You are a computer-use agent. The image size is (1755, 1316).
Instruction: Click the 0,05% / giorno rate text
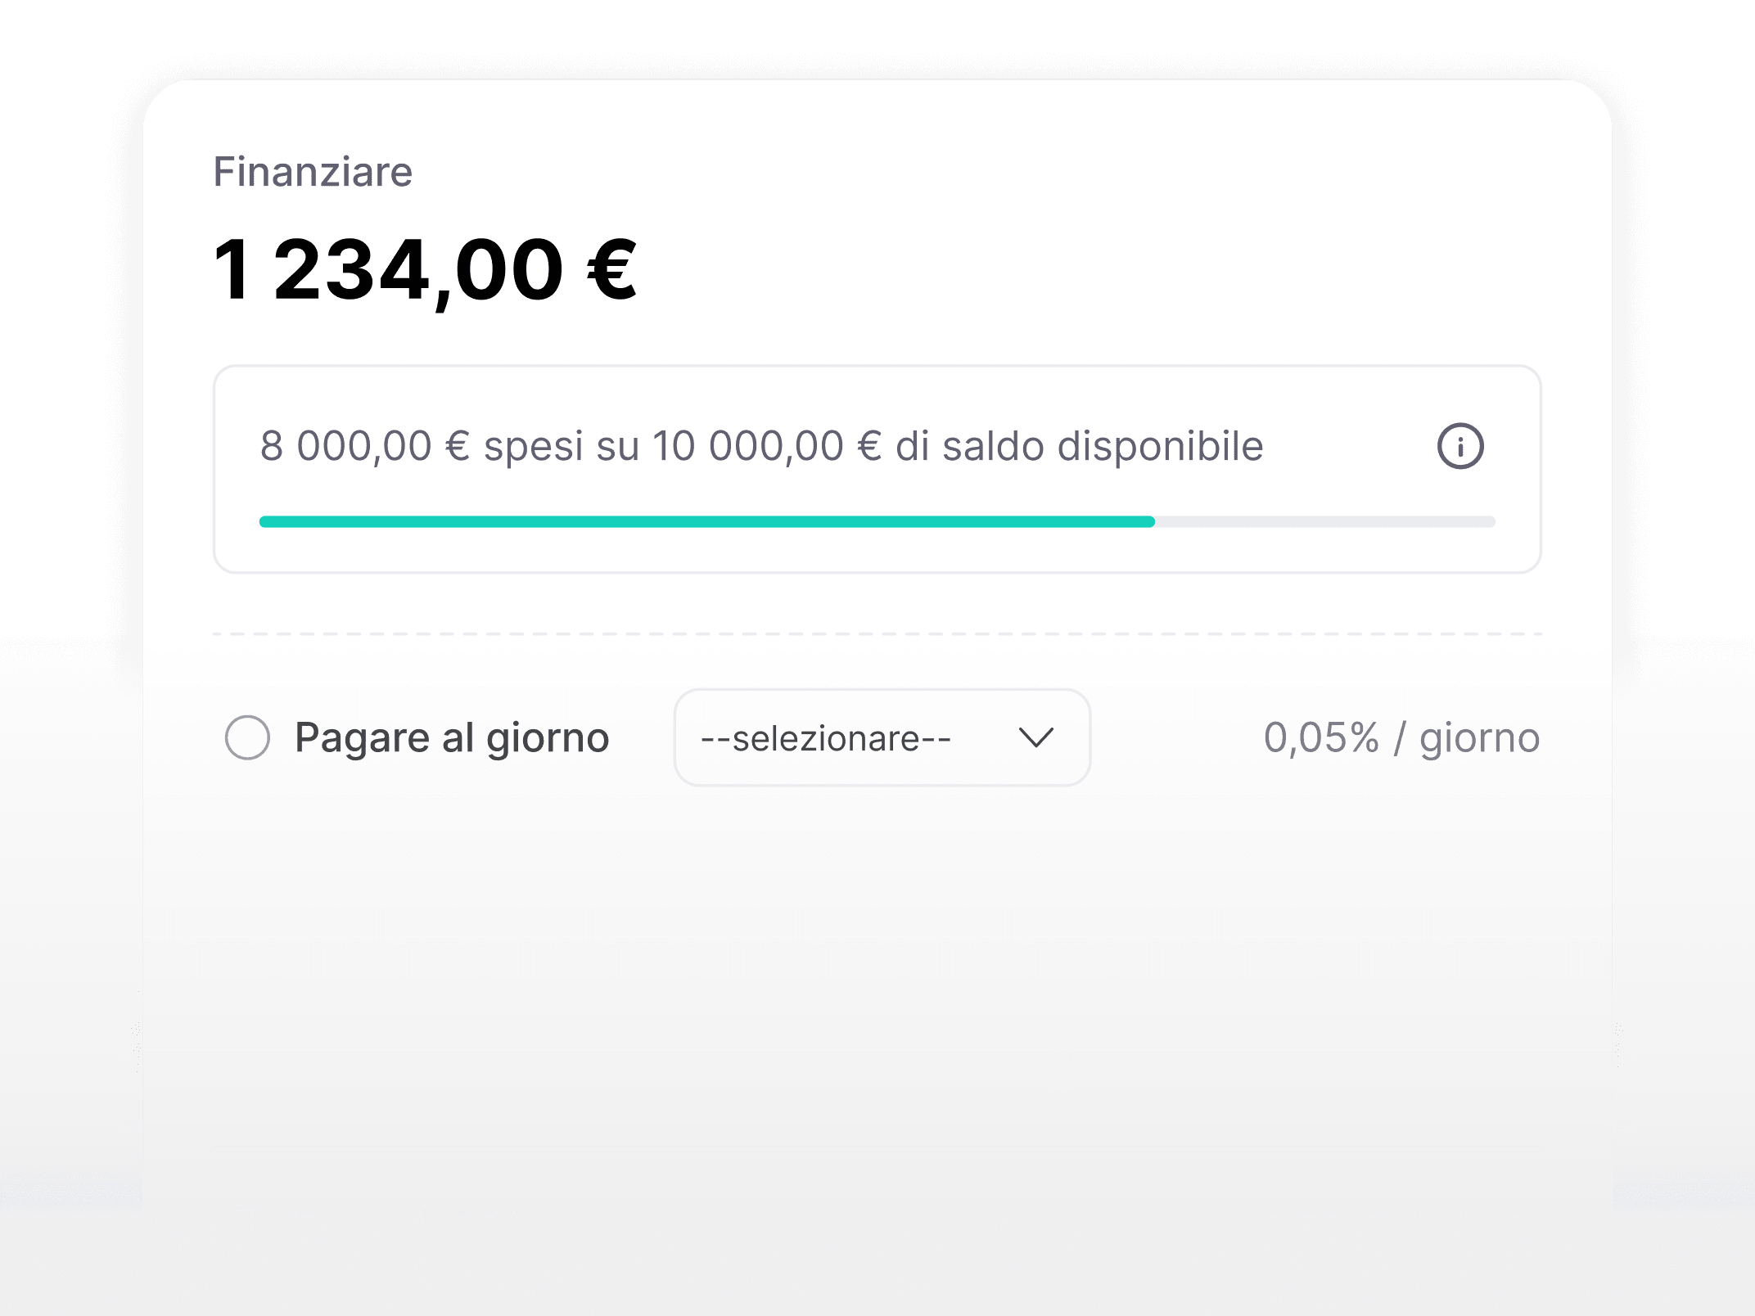(1401, 738)
